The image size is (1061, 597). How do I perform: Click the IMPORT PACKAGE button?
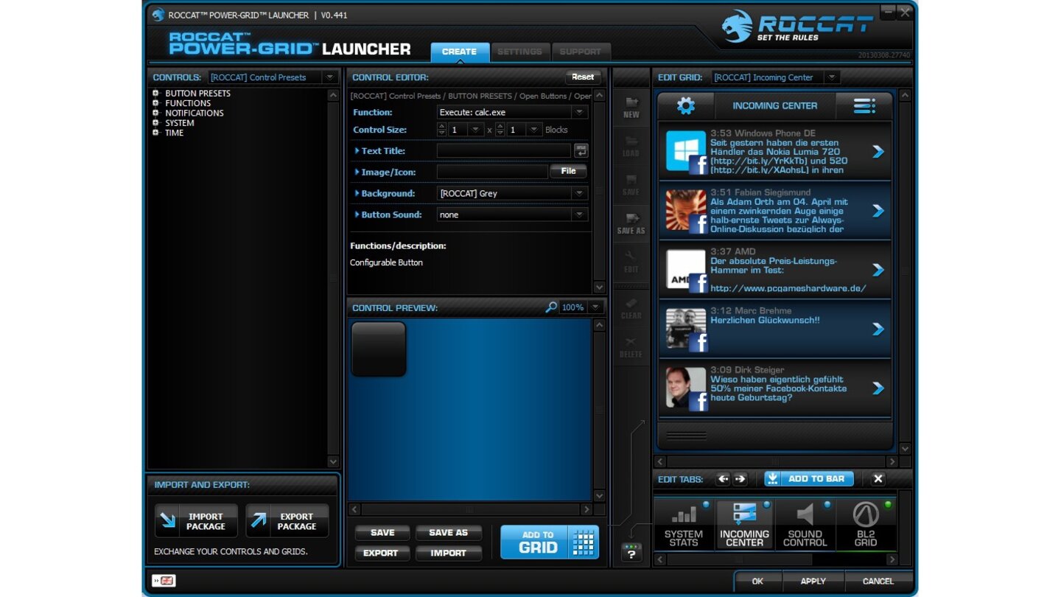point(196,521)
